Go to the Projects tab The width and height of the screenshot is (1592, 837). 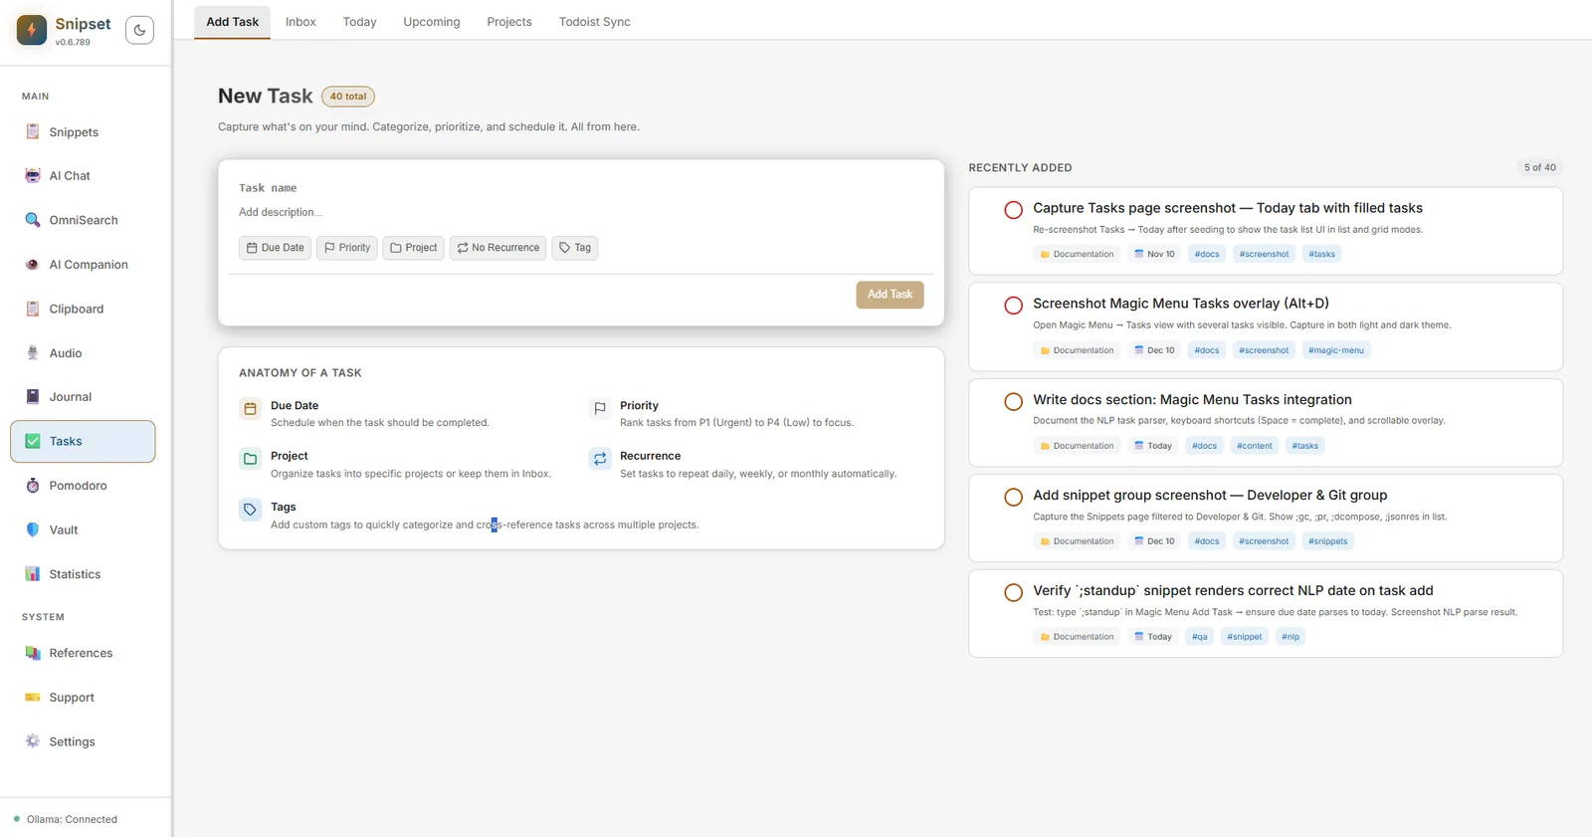tap(509, 22)
